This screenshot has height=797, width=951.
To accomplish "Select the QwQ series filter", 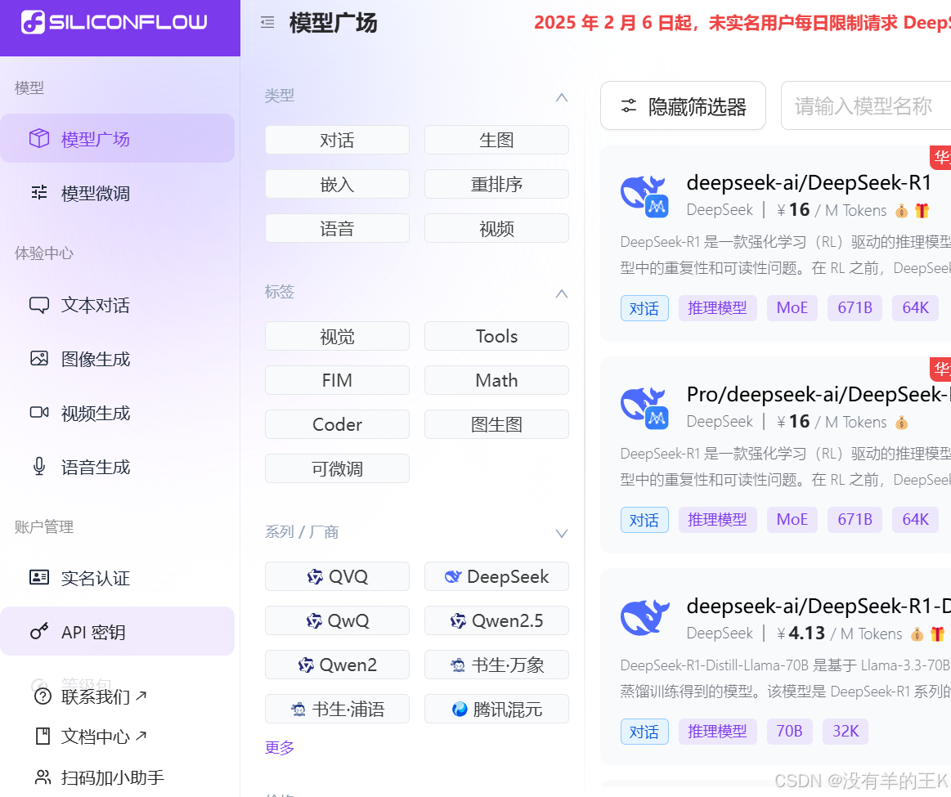I will tap(337, 620).
